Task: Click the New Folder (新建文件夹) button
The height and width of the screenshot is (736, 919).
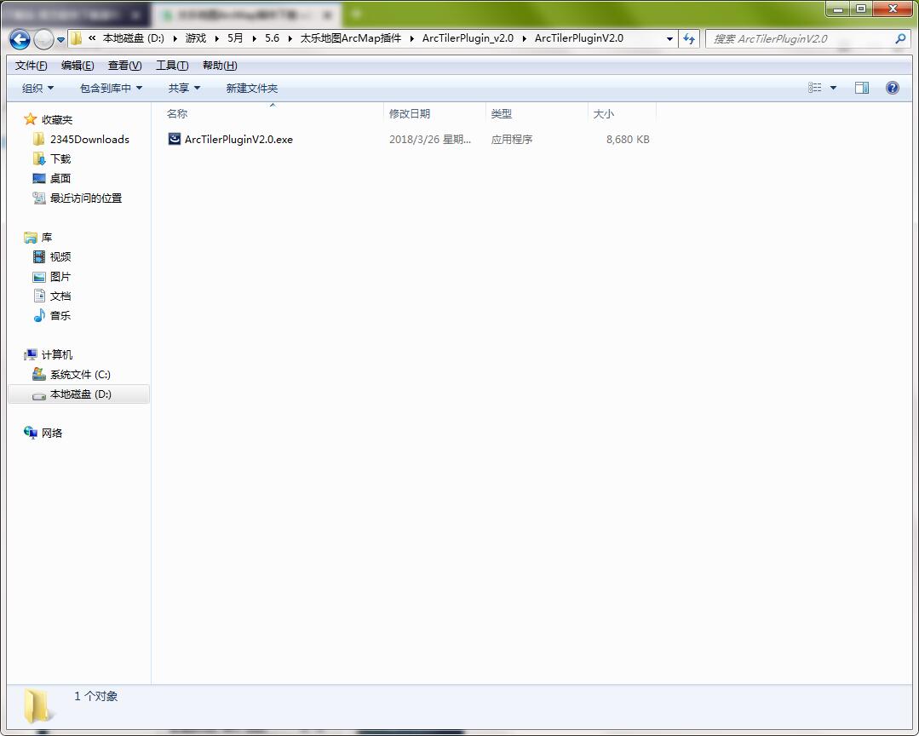Action: click(251, 88)
